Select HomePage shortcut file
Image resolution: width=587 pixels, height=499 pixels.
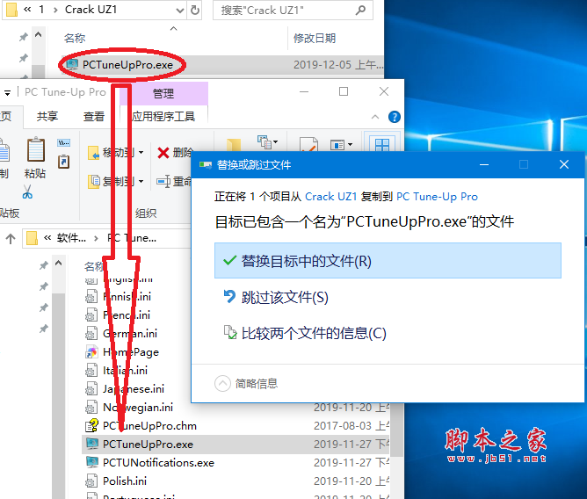(x=131, y=352)
